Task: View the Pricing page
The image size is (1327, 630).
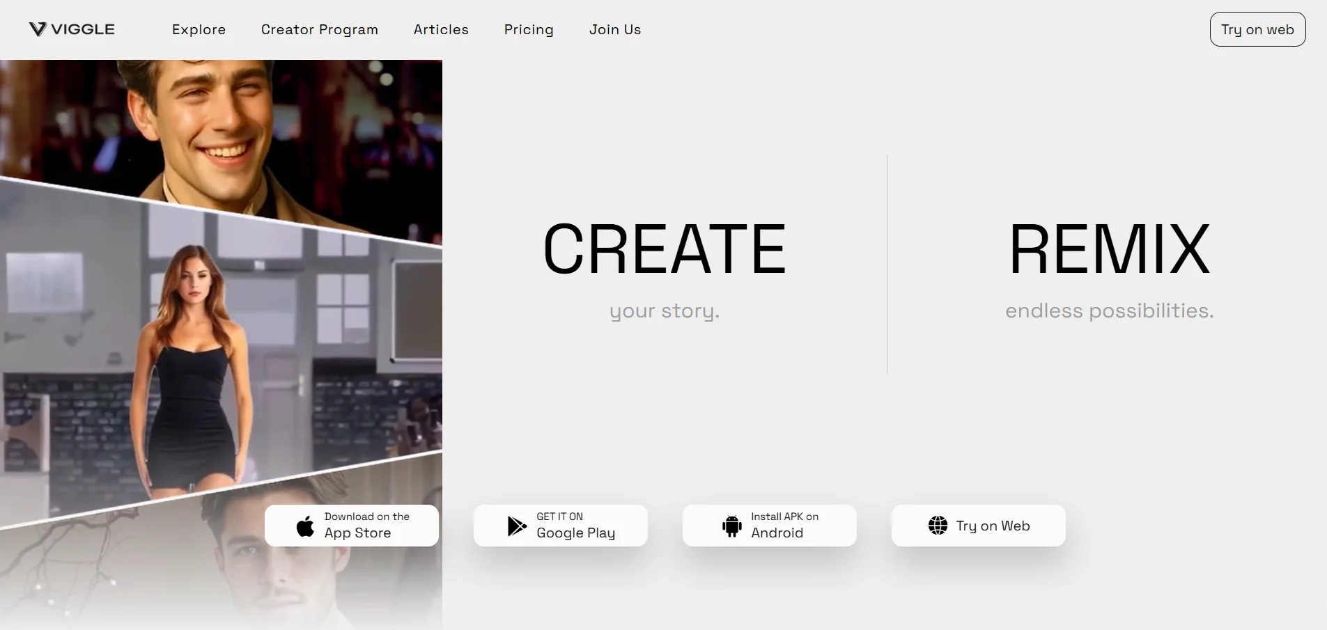Action: (x=529, y=29)
